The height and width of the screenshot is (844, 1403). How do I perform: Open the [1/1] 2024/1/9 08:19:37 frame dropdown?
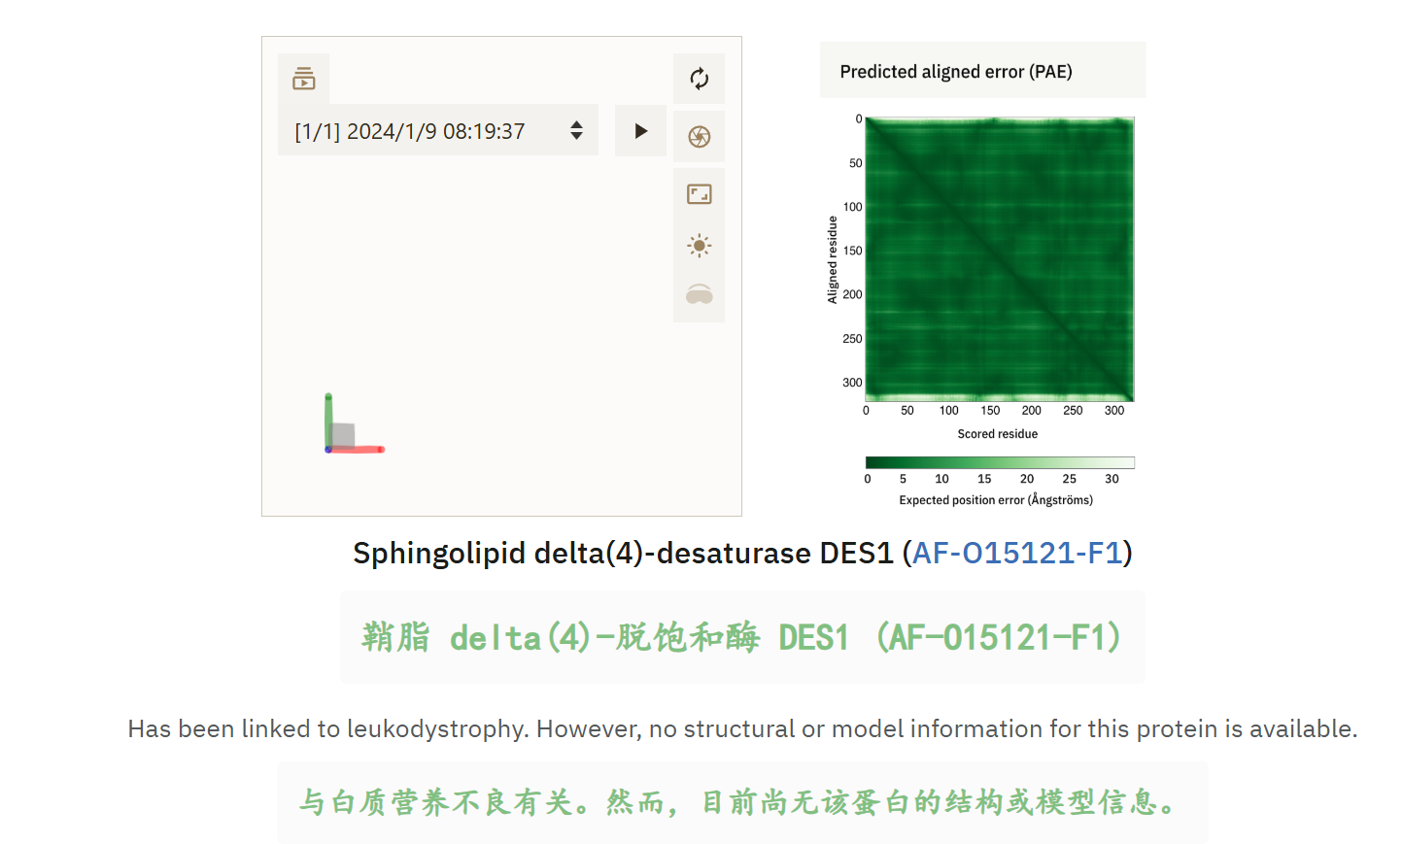(x=438, y=131)
